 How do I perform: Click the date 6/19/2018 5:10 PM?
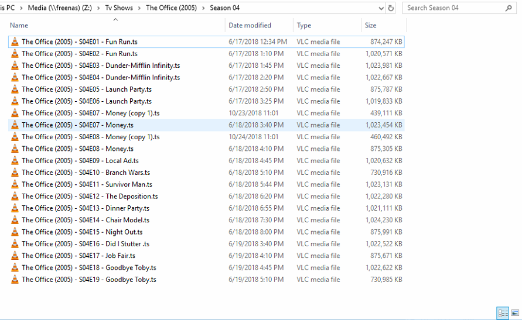[x=256, y=280]
